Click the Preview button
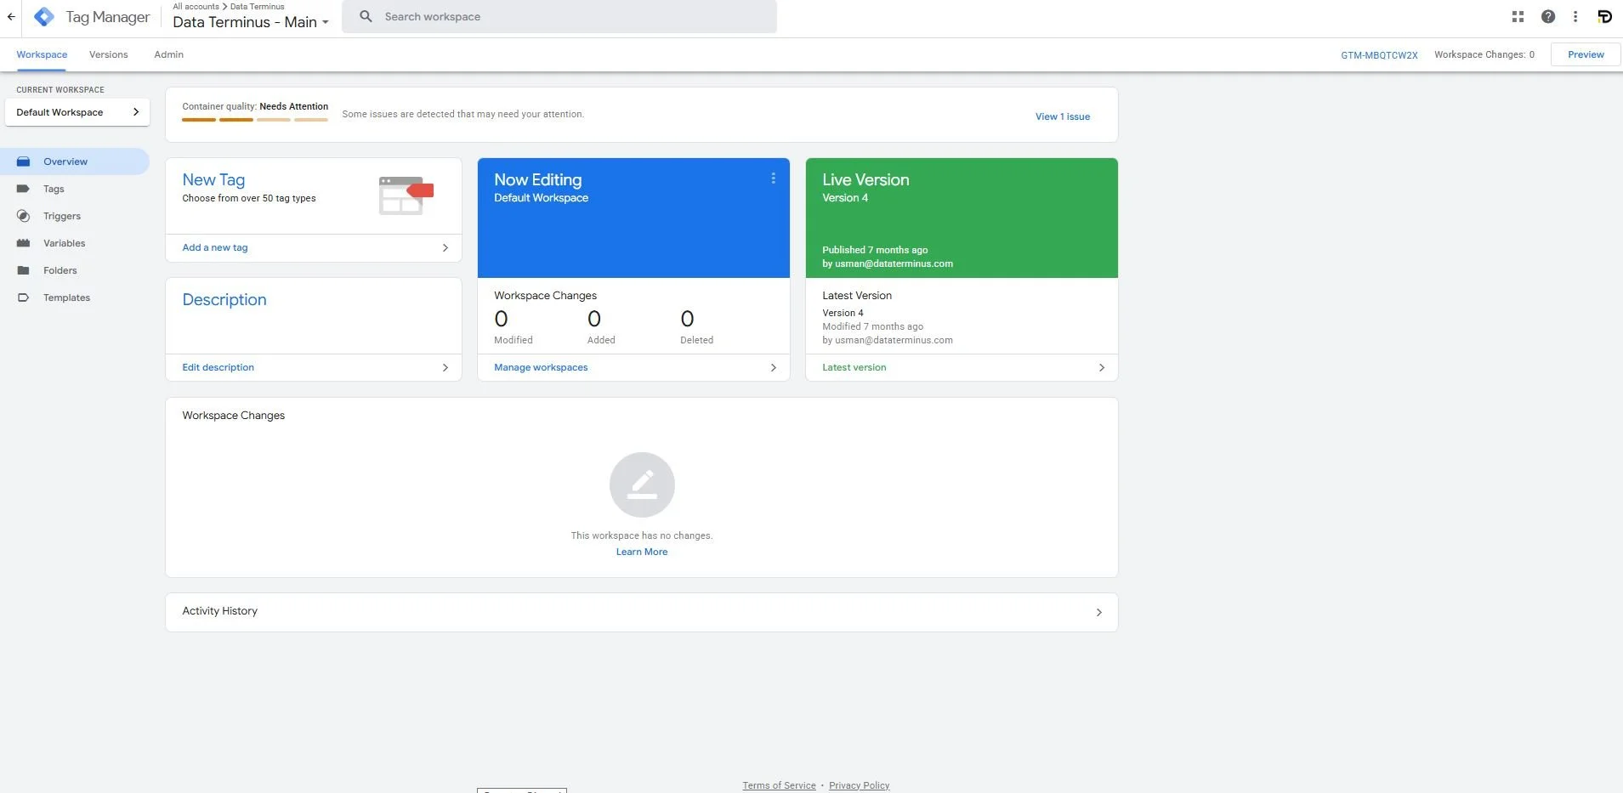This screenshot has width=1623, height=793. pyautogui.click(x=1586, y=54)
